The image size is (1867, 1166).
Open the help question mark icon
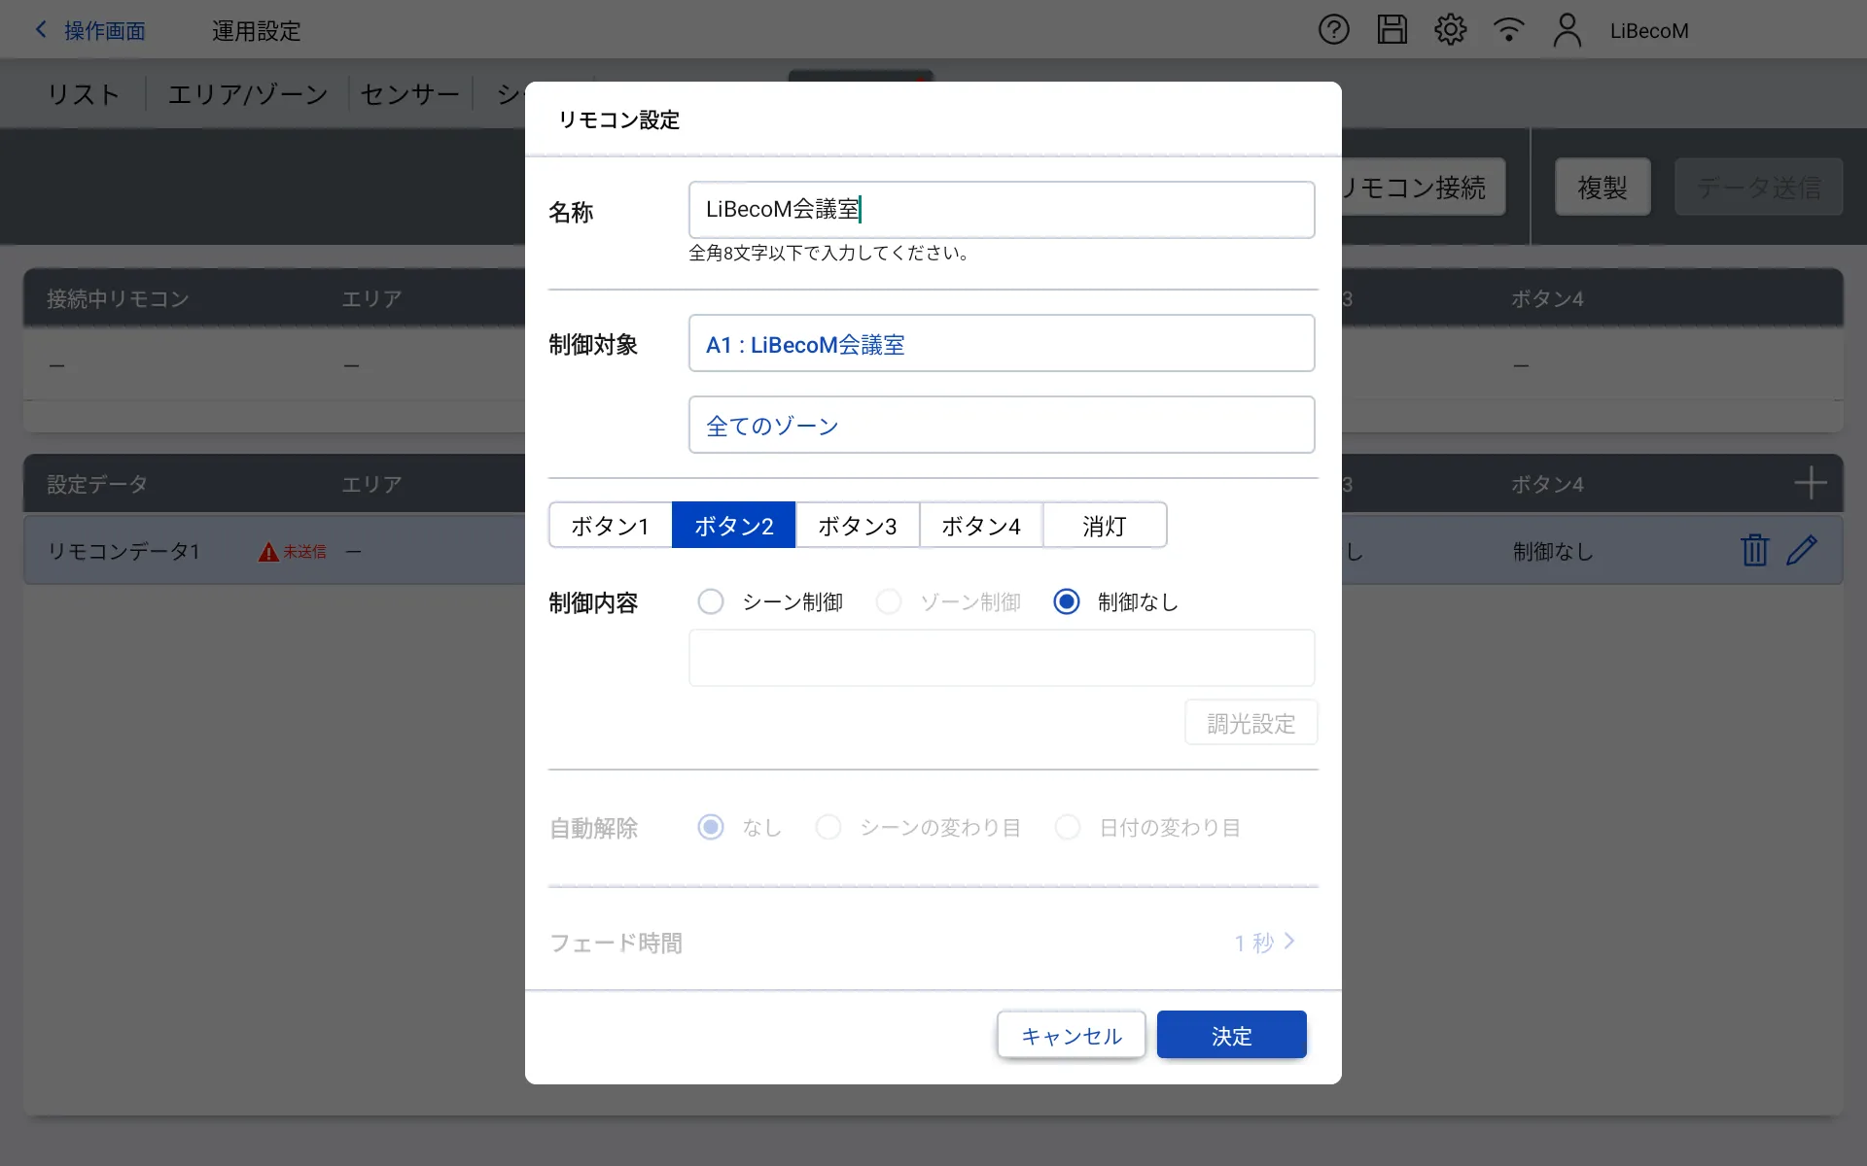[1333, 30]
